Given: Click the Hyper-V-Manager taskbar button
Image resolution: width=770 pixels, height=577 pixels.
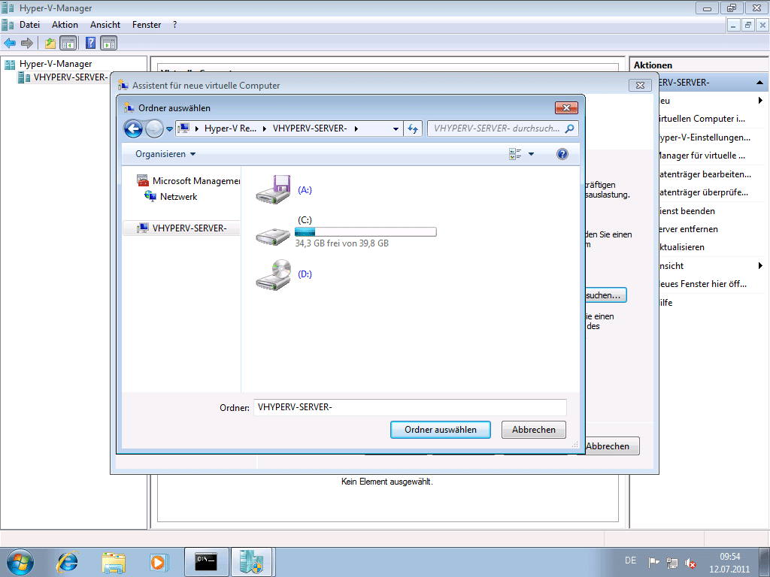Looking at the screenshot, I should (x=252, y=562).
